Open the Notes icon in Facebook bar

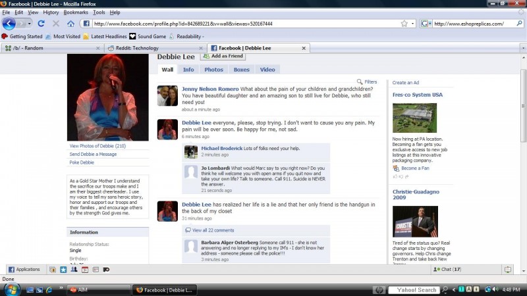click(96, 270)
